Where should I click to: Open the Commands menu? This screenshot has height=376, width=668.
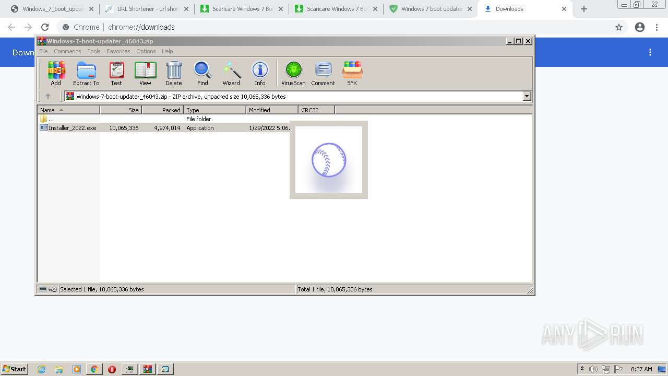[x=67, y=51]
